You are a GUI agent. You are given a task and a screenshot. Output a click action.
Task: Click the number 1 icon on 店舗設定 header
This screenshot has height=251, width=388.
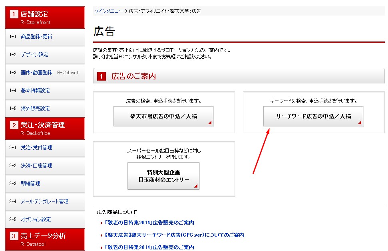coord(14,14)
